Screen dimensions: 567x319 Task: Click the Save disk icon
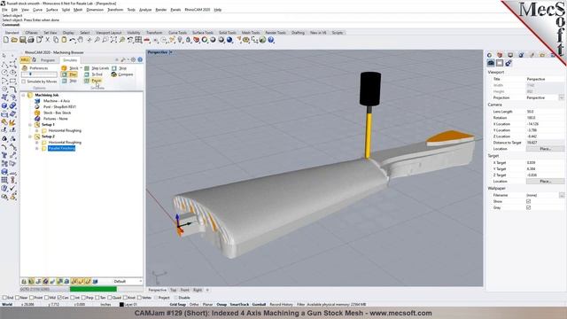coord(22,40)
